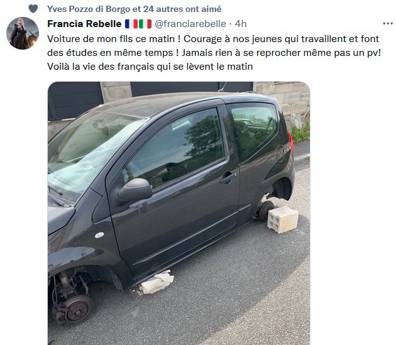Click the sentence "Voilà la vie des français"
This screenshot has height=345, width=396.
tap(101, 67)
